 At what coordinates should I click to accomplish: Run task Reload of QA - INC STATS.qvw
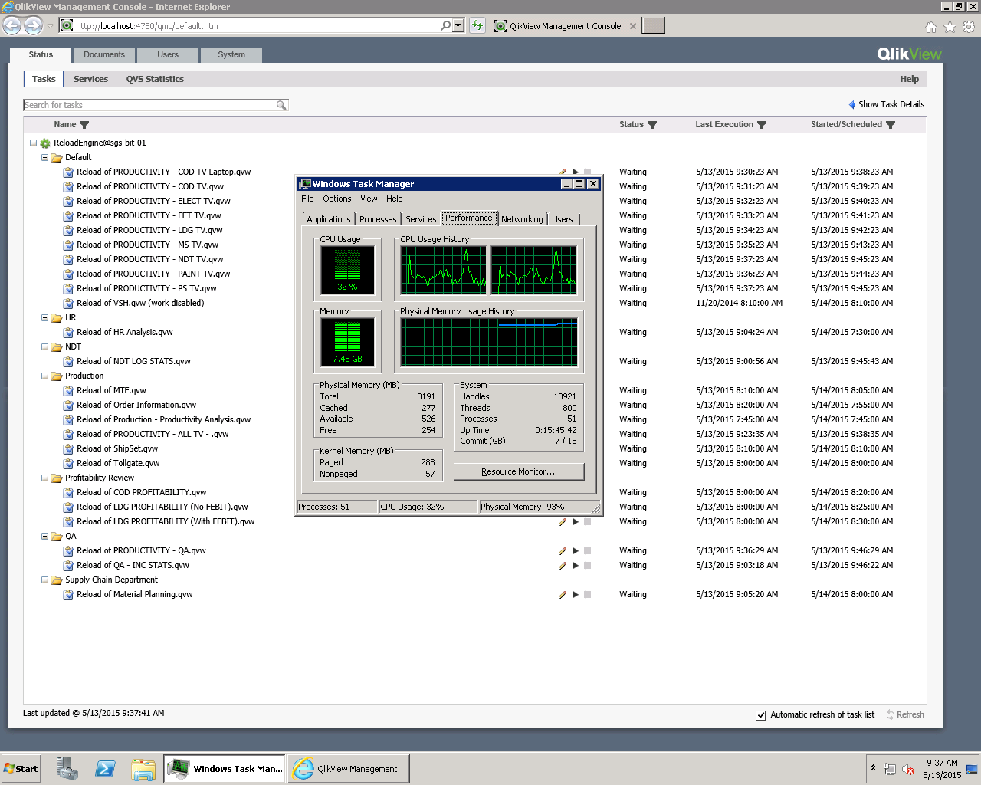(575, 565)
